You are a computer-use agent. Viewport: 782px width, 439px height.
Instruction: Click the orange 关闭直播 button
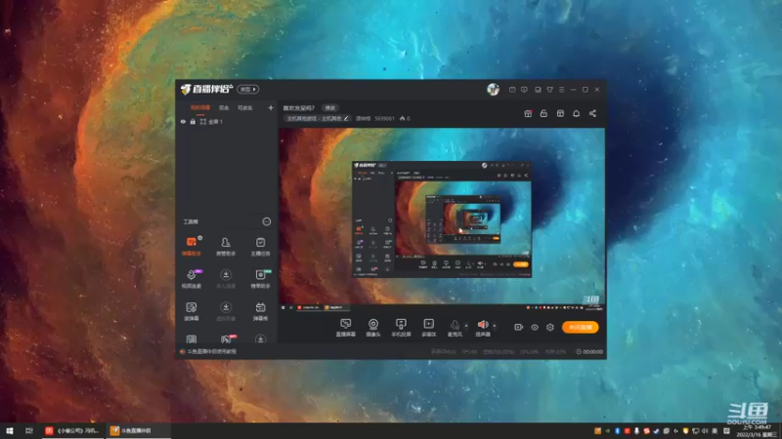click(580, 327)
